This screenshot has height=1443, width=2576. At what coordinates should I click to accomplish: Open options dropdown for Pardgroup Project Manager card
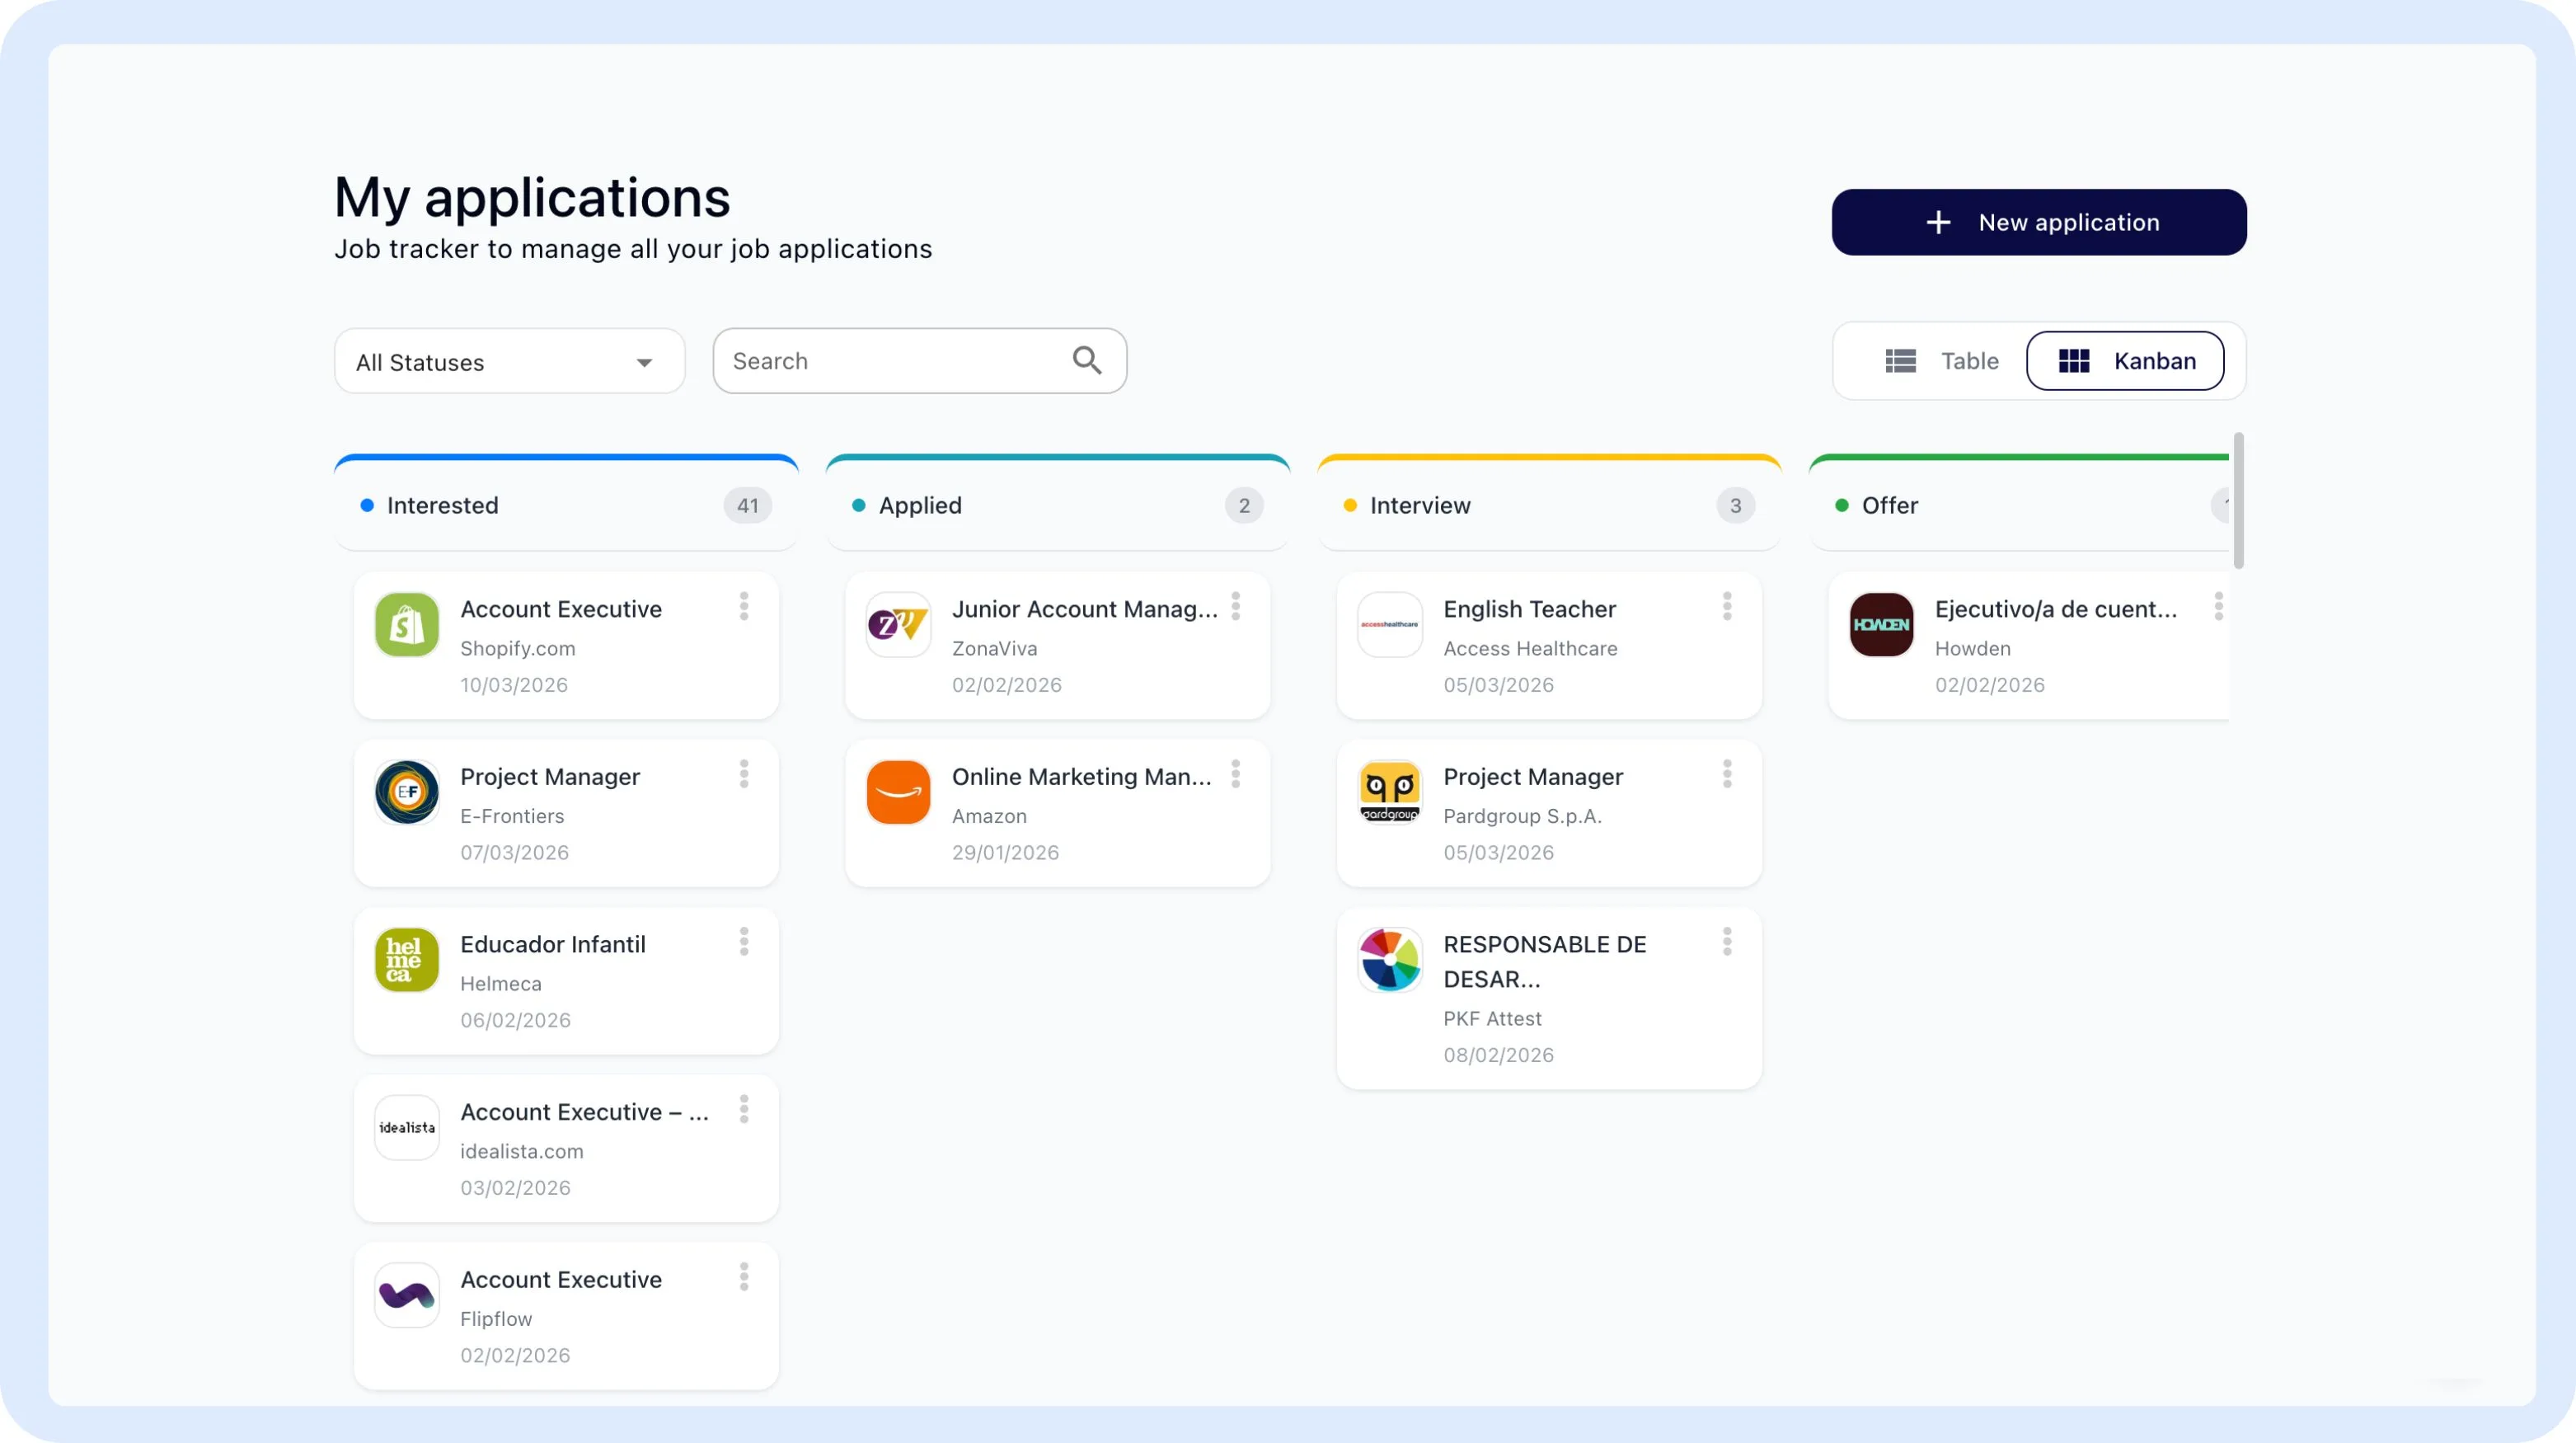(x=1727, y=774)
